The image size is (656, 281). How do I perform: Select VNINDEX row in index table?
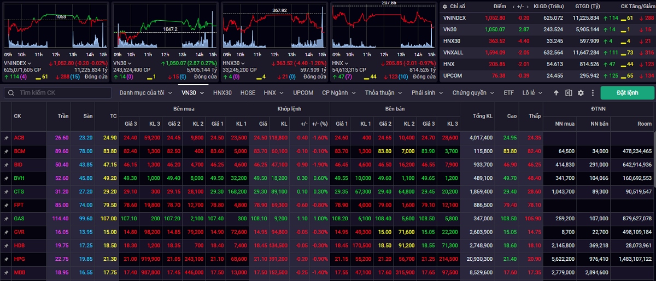click(x=547, y=17)
